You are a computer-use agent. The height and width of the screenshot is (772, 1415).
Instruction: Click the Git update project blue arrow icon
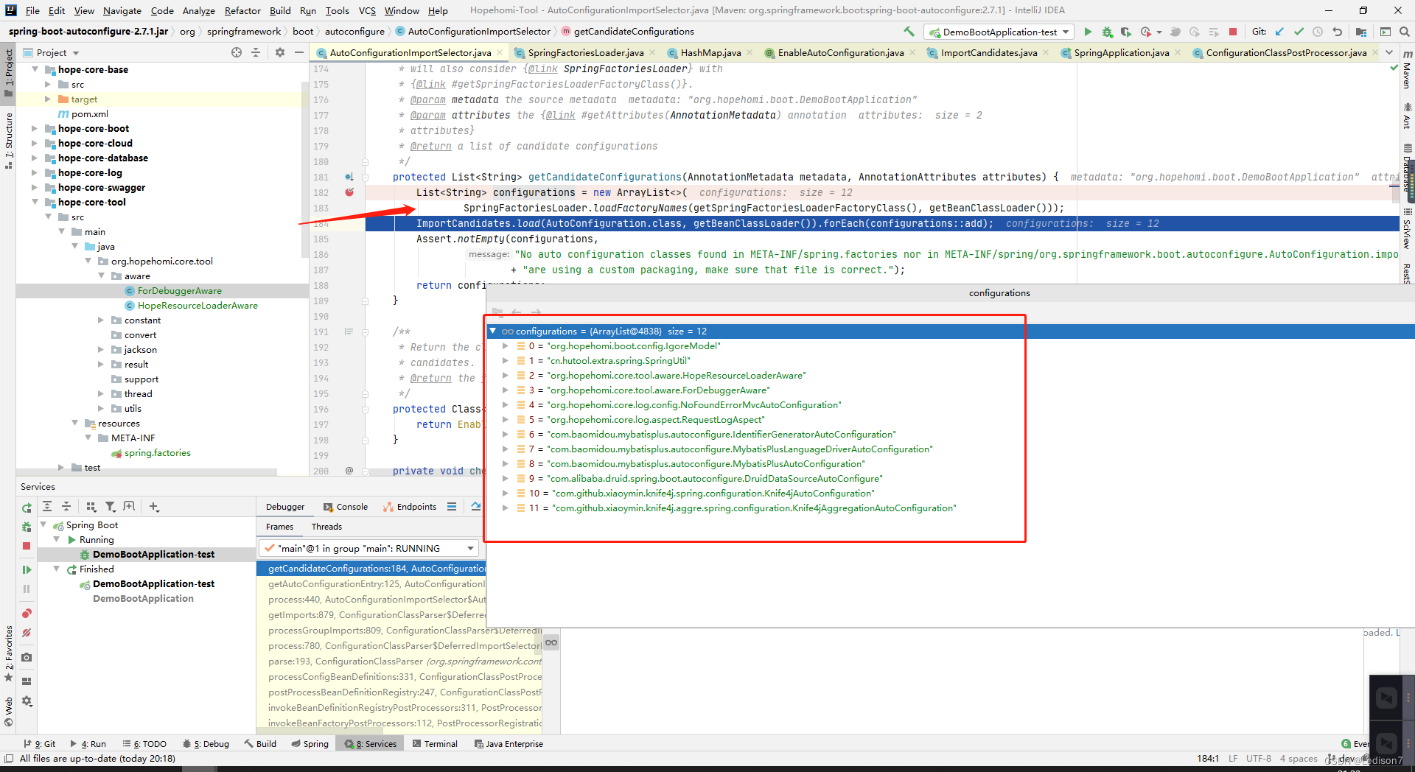[1279, 32]
